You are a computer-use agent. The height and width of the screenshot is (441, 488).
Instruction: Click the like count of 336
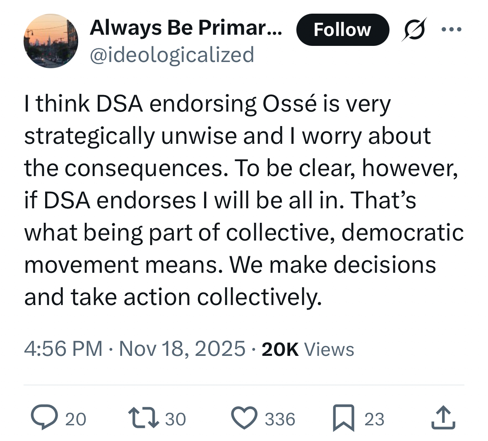point(280,419)
